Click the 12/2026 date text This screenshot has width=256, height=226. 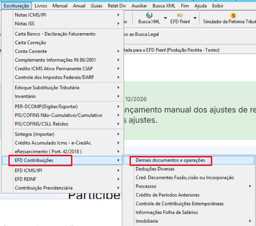pyautogui.click(x=136, y=99)
